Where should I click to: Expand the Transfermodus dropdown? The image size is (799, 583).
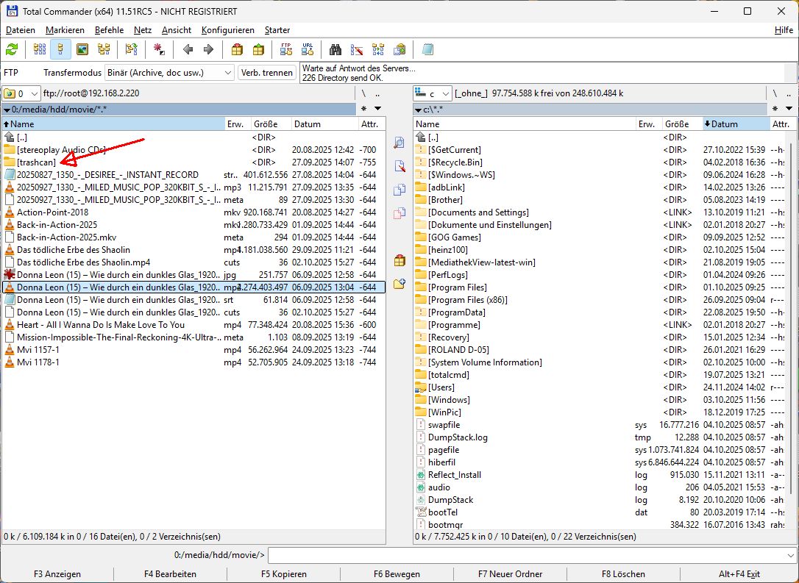pyautogui.click(x=227, y=73)
